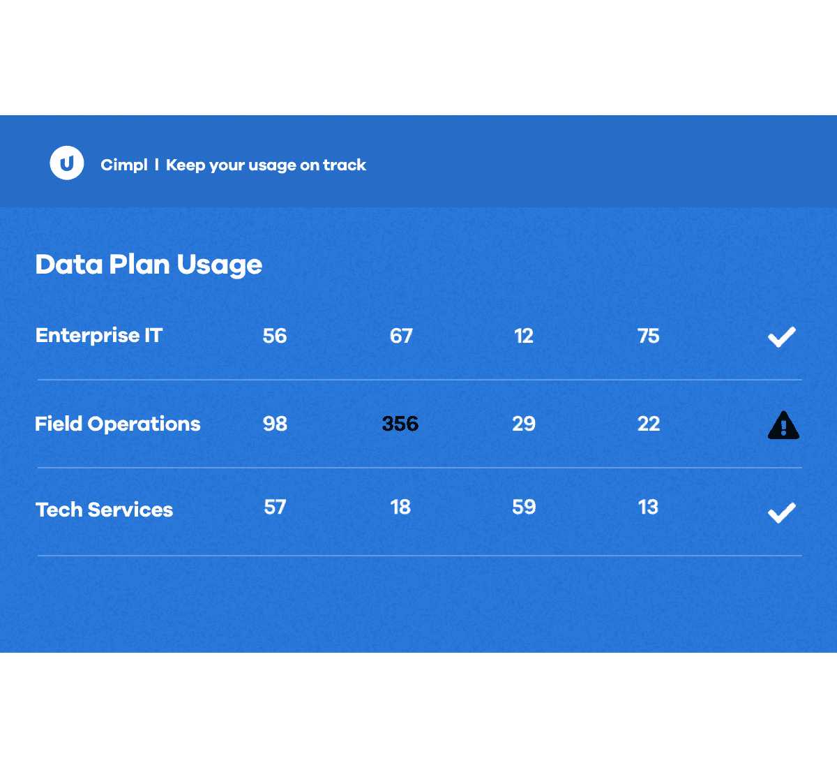
Task: Click the Cimpl circular logo icon
Action: pyautogui.click(x=67, y=163)
